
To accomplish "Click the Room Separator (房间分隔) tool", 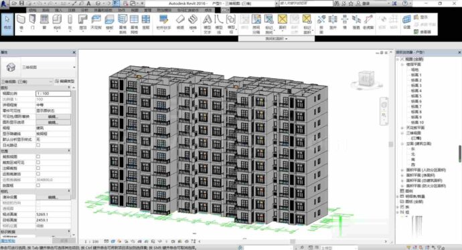I will (256, 24).
